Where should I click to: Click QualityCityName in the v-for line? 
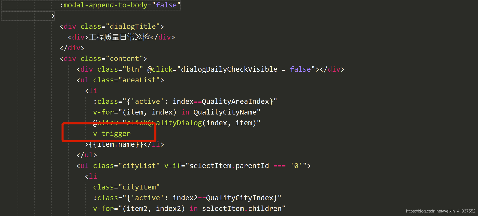coord(225,112)
